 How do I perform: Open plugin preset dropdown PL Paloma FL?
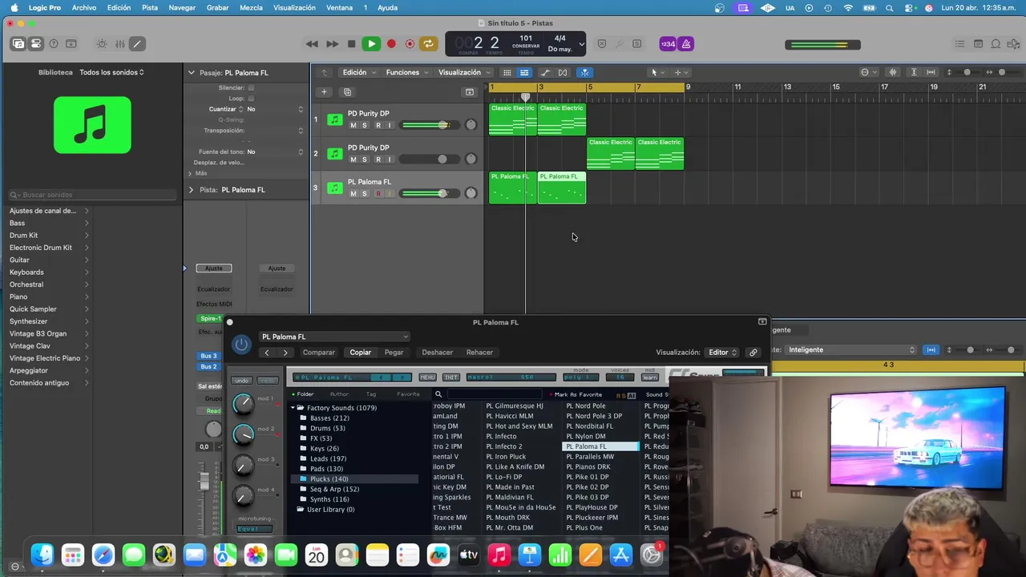click(334, 337)
